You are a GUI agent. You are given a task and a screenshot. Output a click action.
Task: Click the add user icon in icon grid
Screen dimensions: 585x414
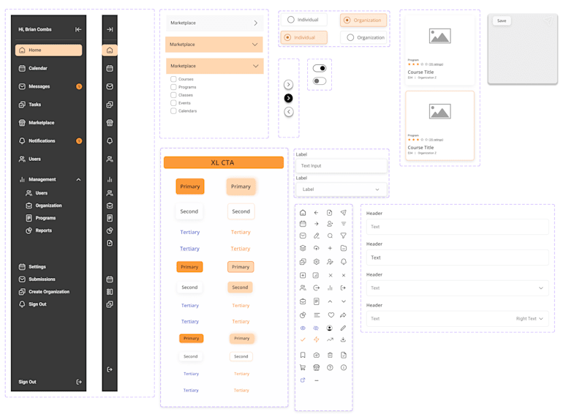click(330, 224)
